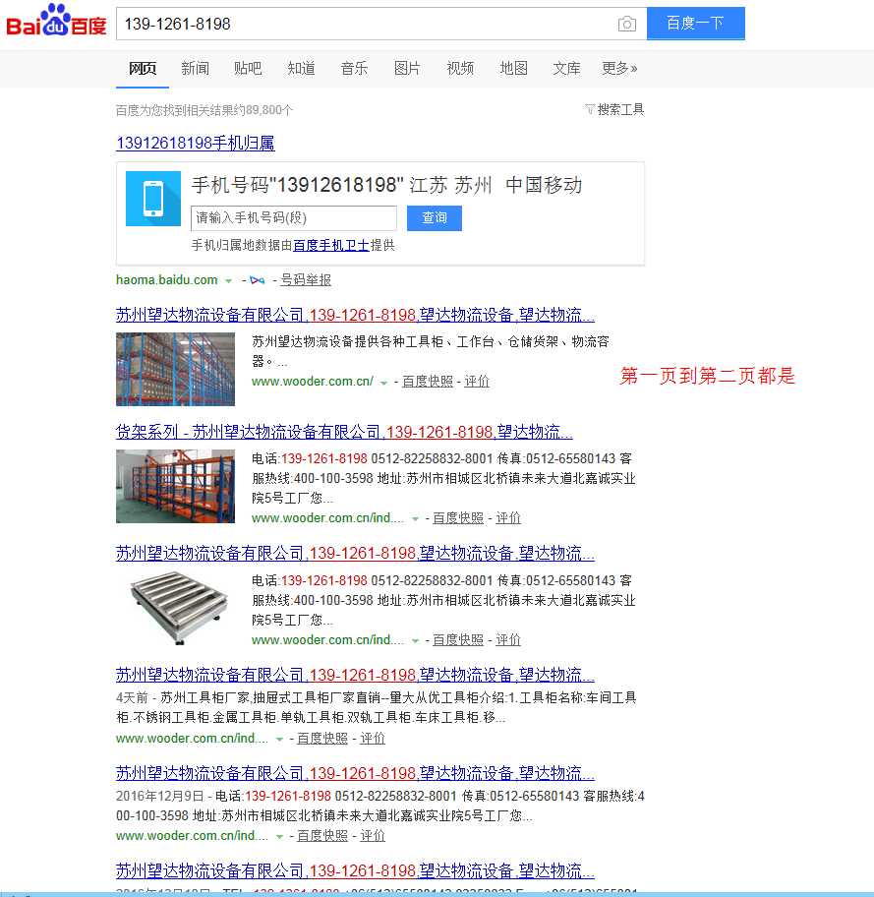This screenshot has width=874, height=897.
Task: Open the last visible 苏州望达物流 result title
Action: (x=355, y=871)
